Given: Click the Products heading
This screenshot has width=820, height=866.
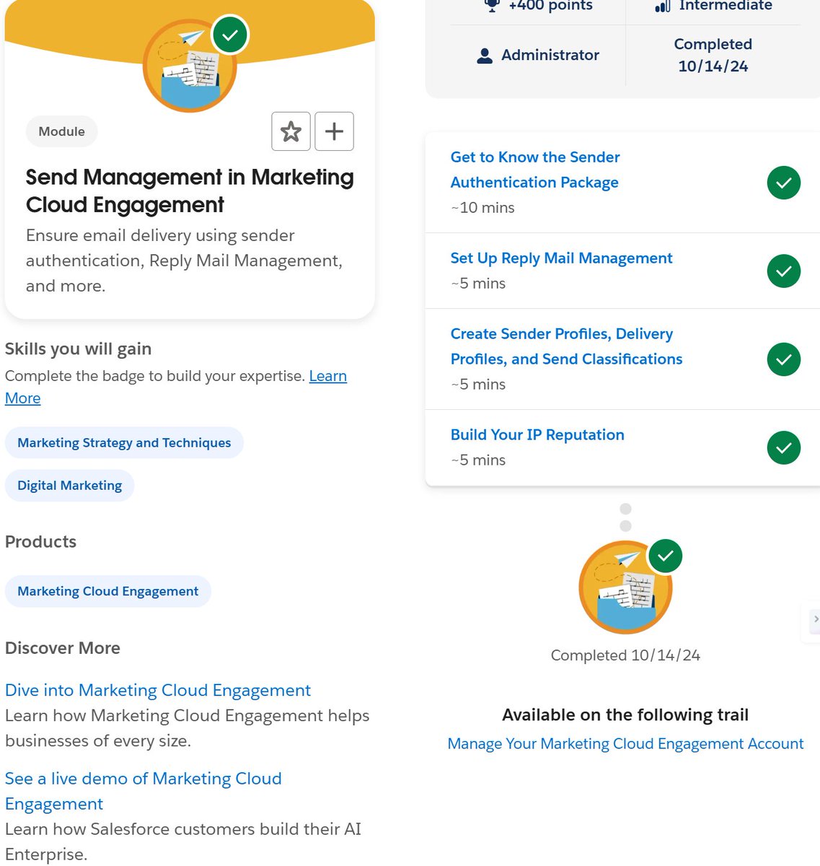Looking at the screenshot, I should 40,542.
